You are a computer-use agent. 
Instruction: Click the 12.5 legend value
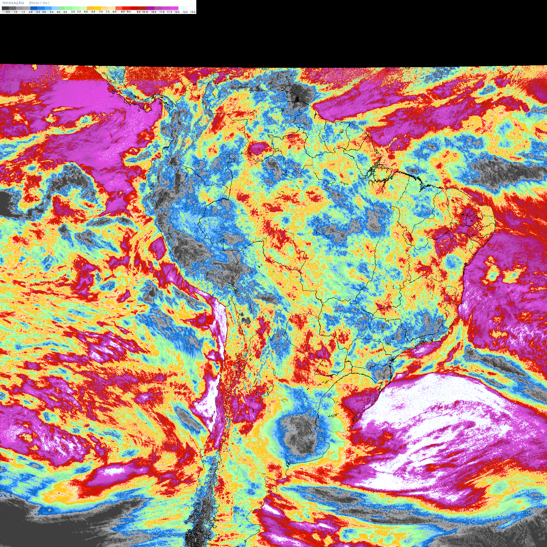[x=185, y=12]
